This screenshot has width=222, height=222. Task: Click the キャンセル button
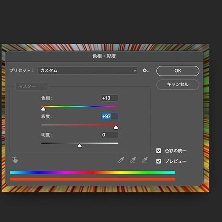(178, 84)
